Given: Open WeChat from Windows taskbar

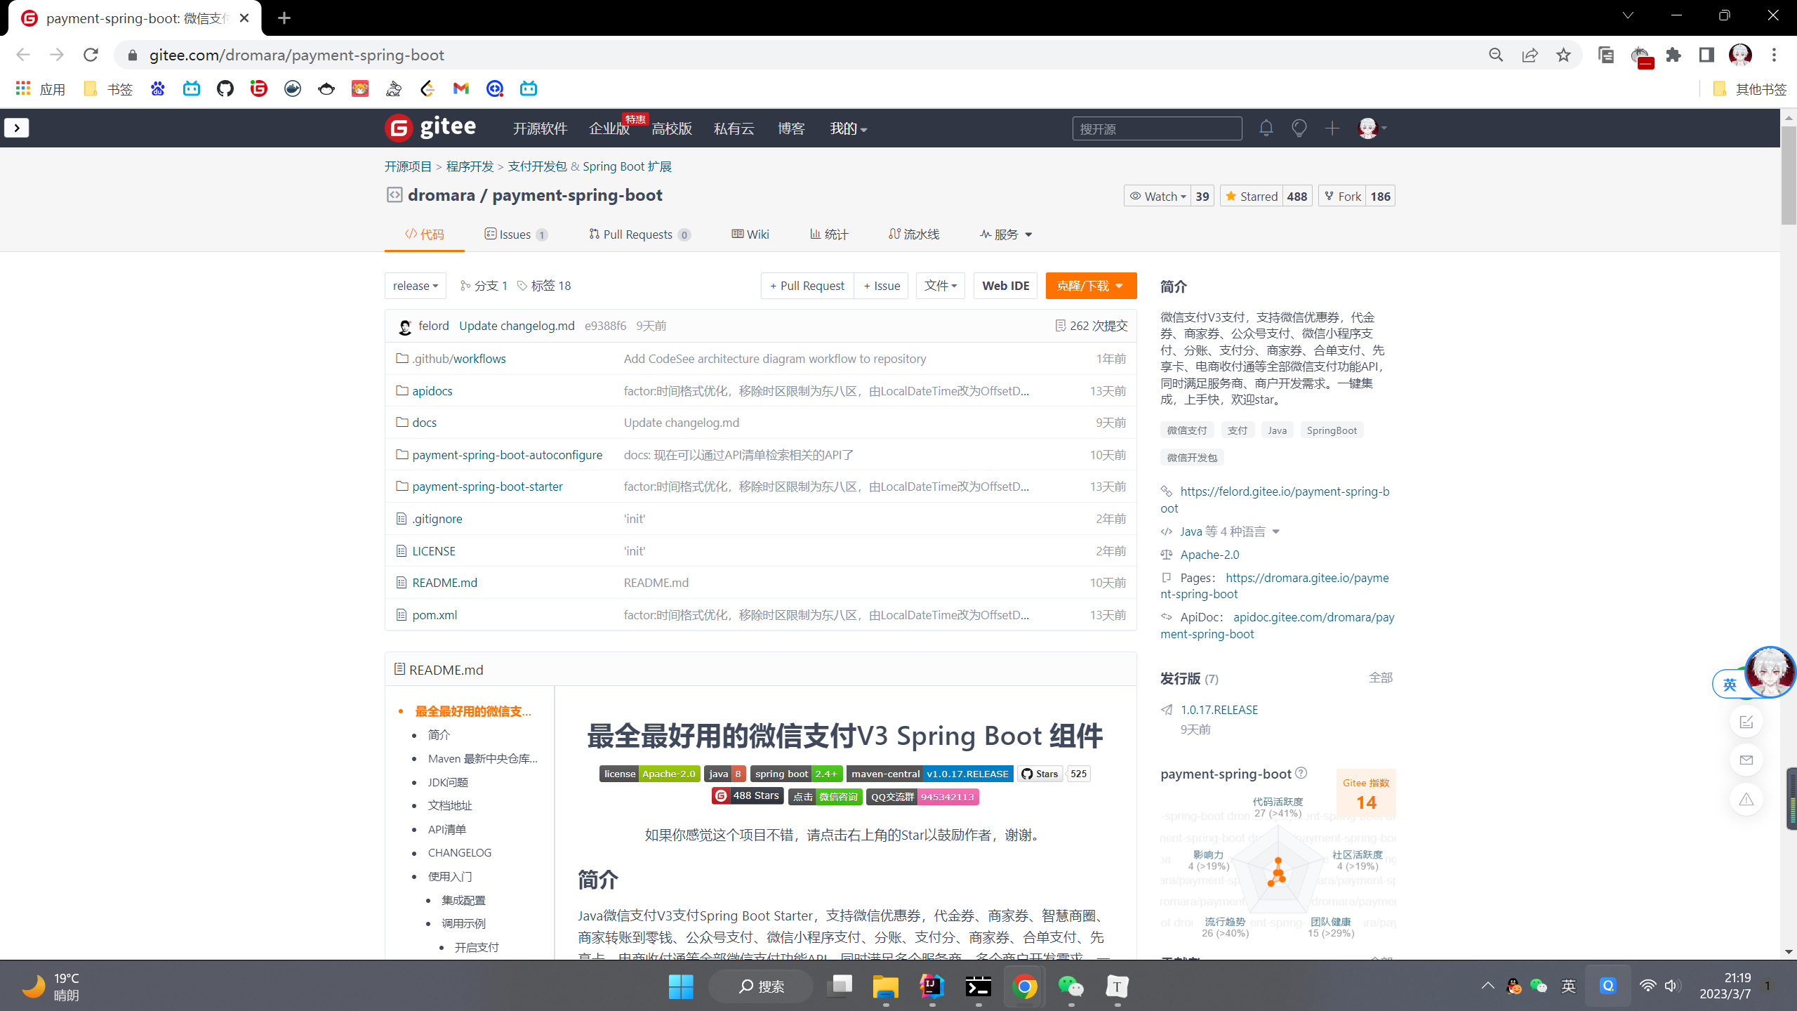Looking at the screenshot, I should pos(1070,986).
